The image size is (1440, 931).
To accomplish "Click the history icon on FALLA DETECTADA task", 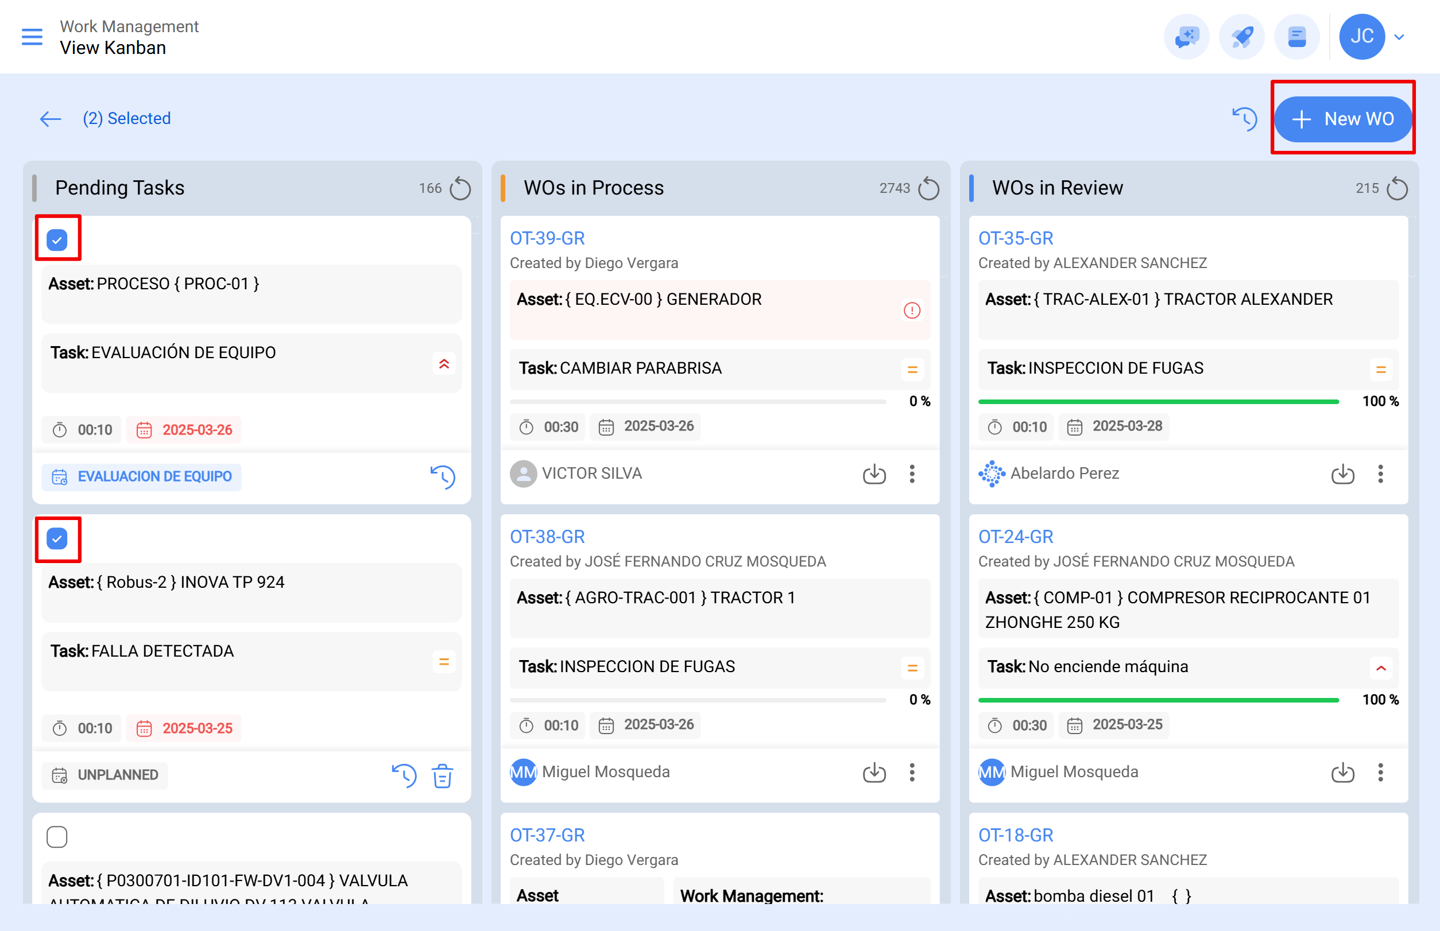I will (x=404, y=775).
